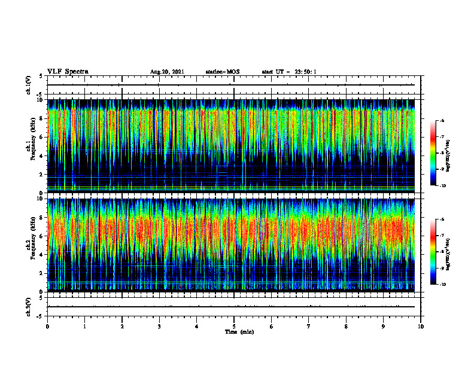Click the ch.2 spectrogram colorbar

coord(433,252)
